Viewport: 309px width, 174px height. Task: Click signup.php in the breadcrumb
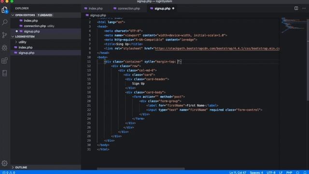click(98, 15)
